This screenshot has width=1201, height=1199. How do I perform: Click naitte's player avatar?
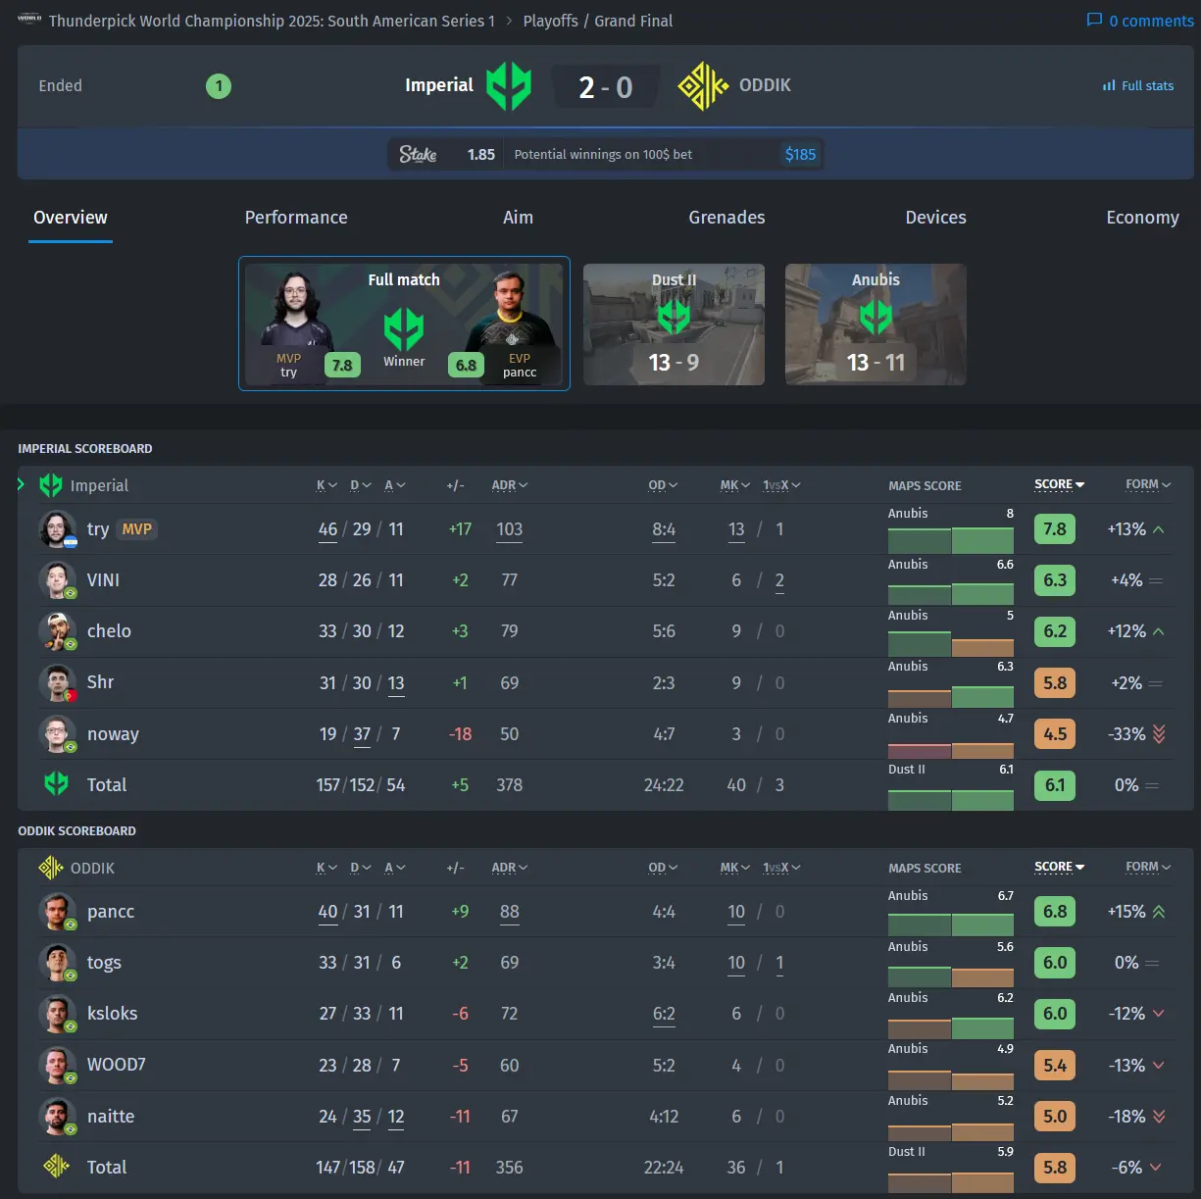[57, 1116]
